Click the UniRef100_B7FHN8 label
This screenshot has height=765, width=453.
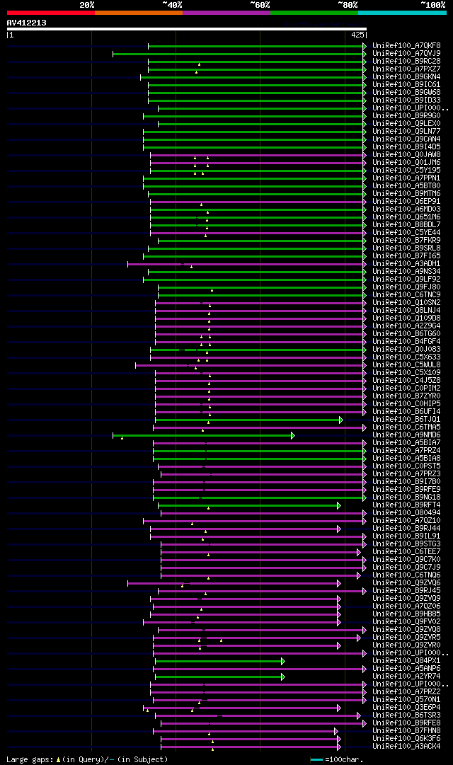click(406, 731)
